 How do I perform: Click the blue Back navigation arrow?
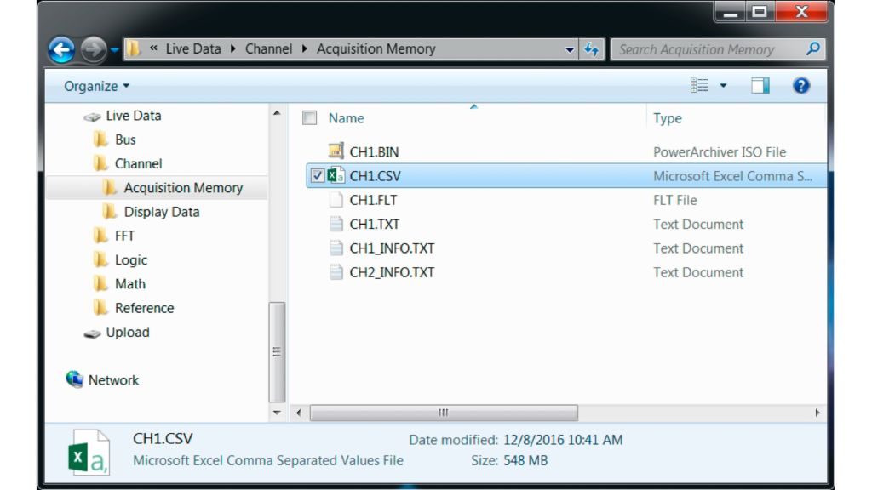pos(61,50)
